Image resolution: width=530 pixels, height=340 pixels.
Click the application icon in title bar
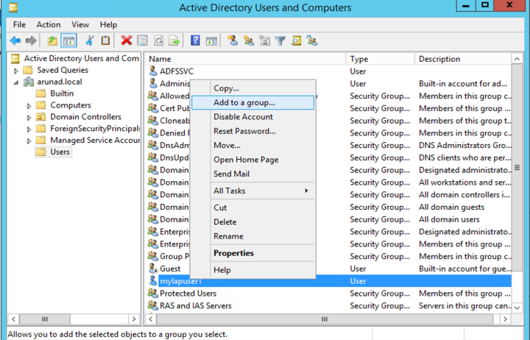click(13, 7)
